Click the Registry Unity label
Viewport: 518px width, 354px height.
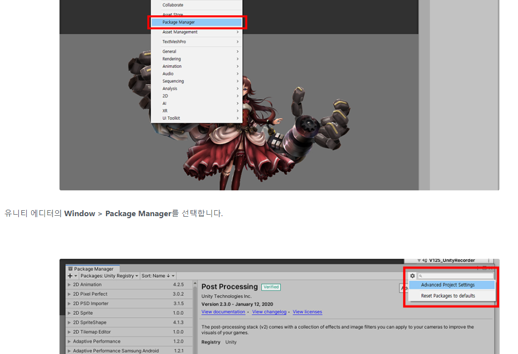[219, 342]
